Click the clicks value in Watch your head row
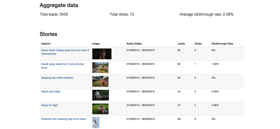The height and width of the screenshot is (129, 280). pos(195,92)
